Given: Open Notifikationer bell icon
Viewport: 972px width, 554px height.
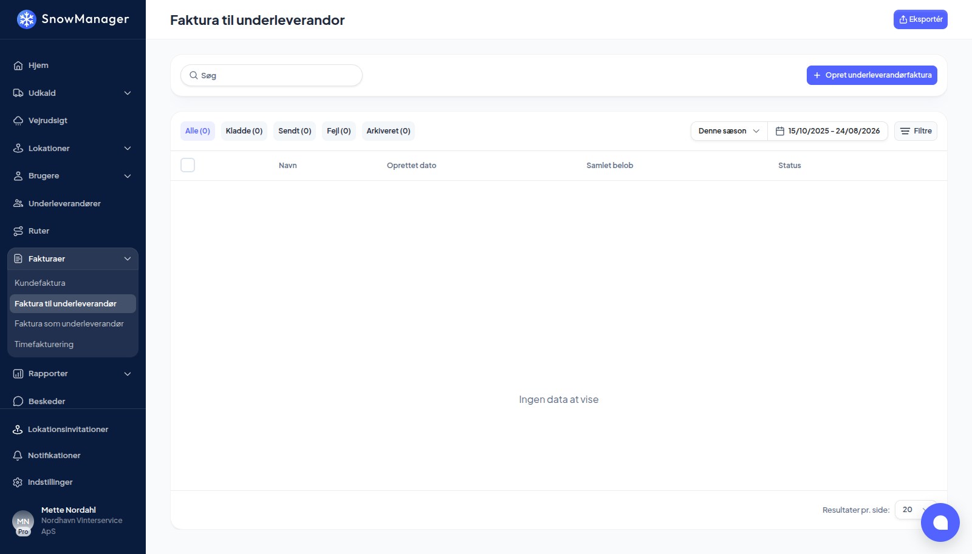Looking at the screenshot, I should 18,456.
